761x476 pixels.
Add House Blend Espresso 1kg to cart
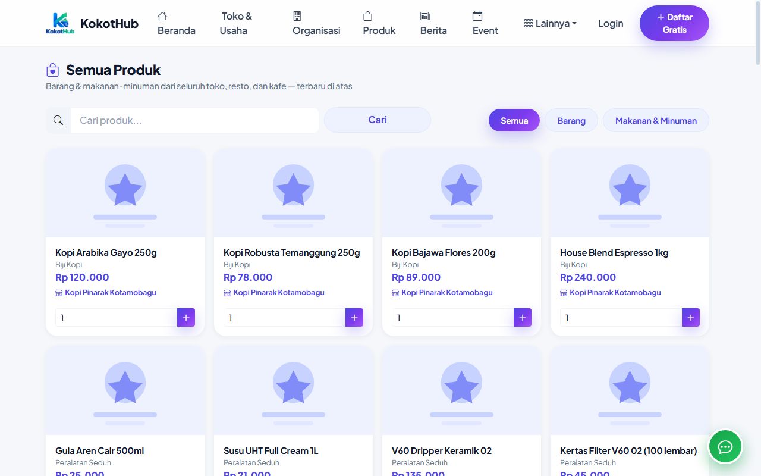pyautogui.click(x=691, y=318)
